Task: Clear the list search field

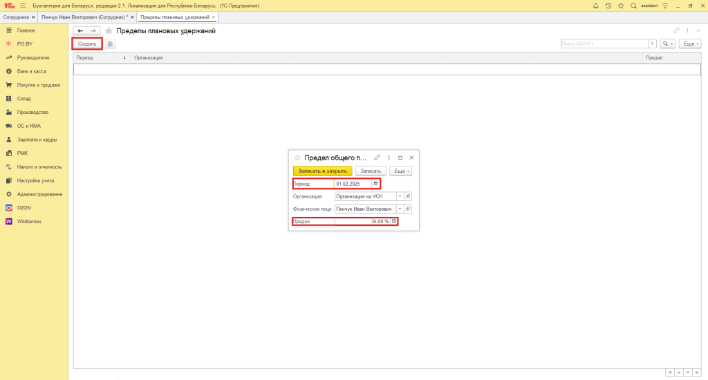Action: 653,44
